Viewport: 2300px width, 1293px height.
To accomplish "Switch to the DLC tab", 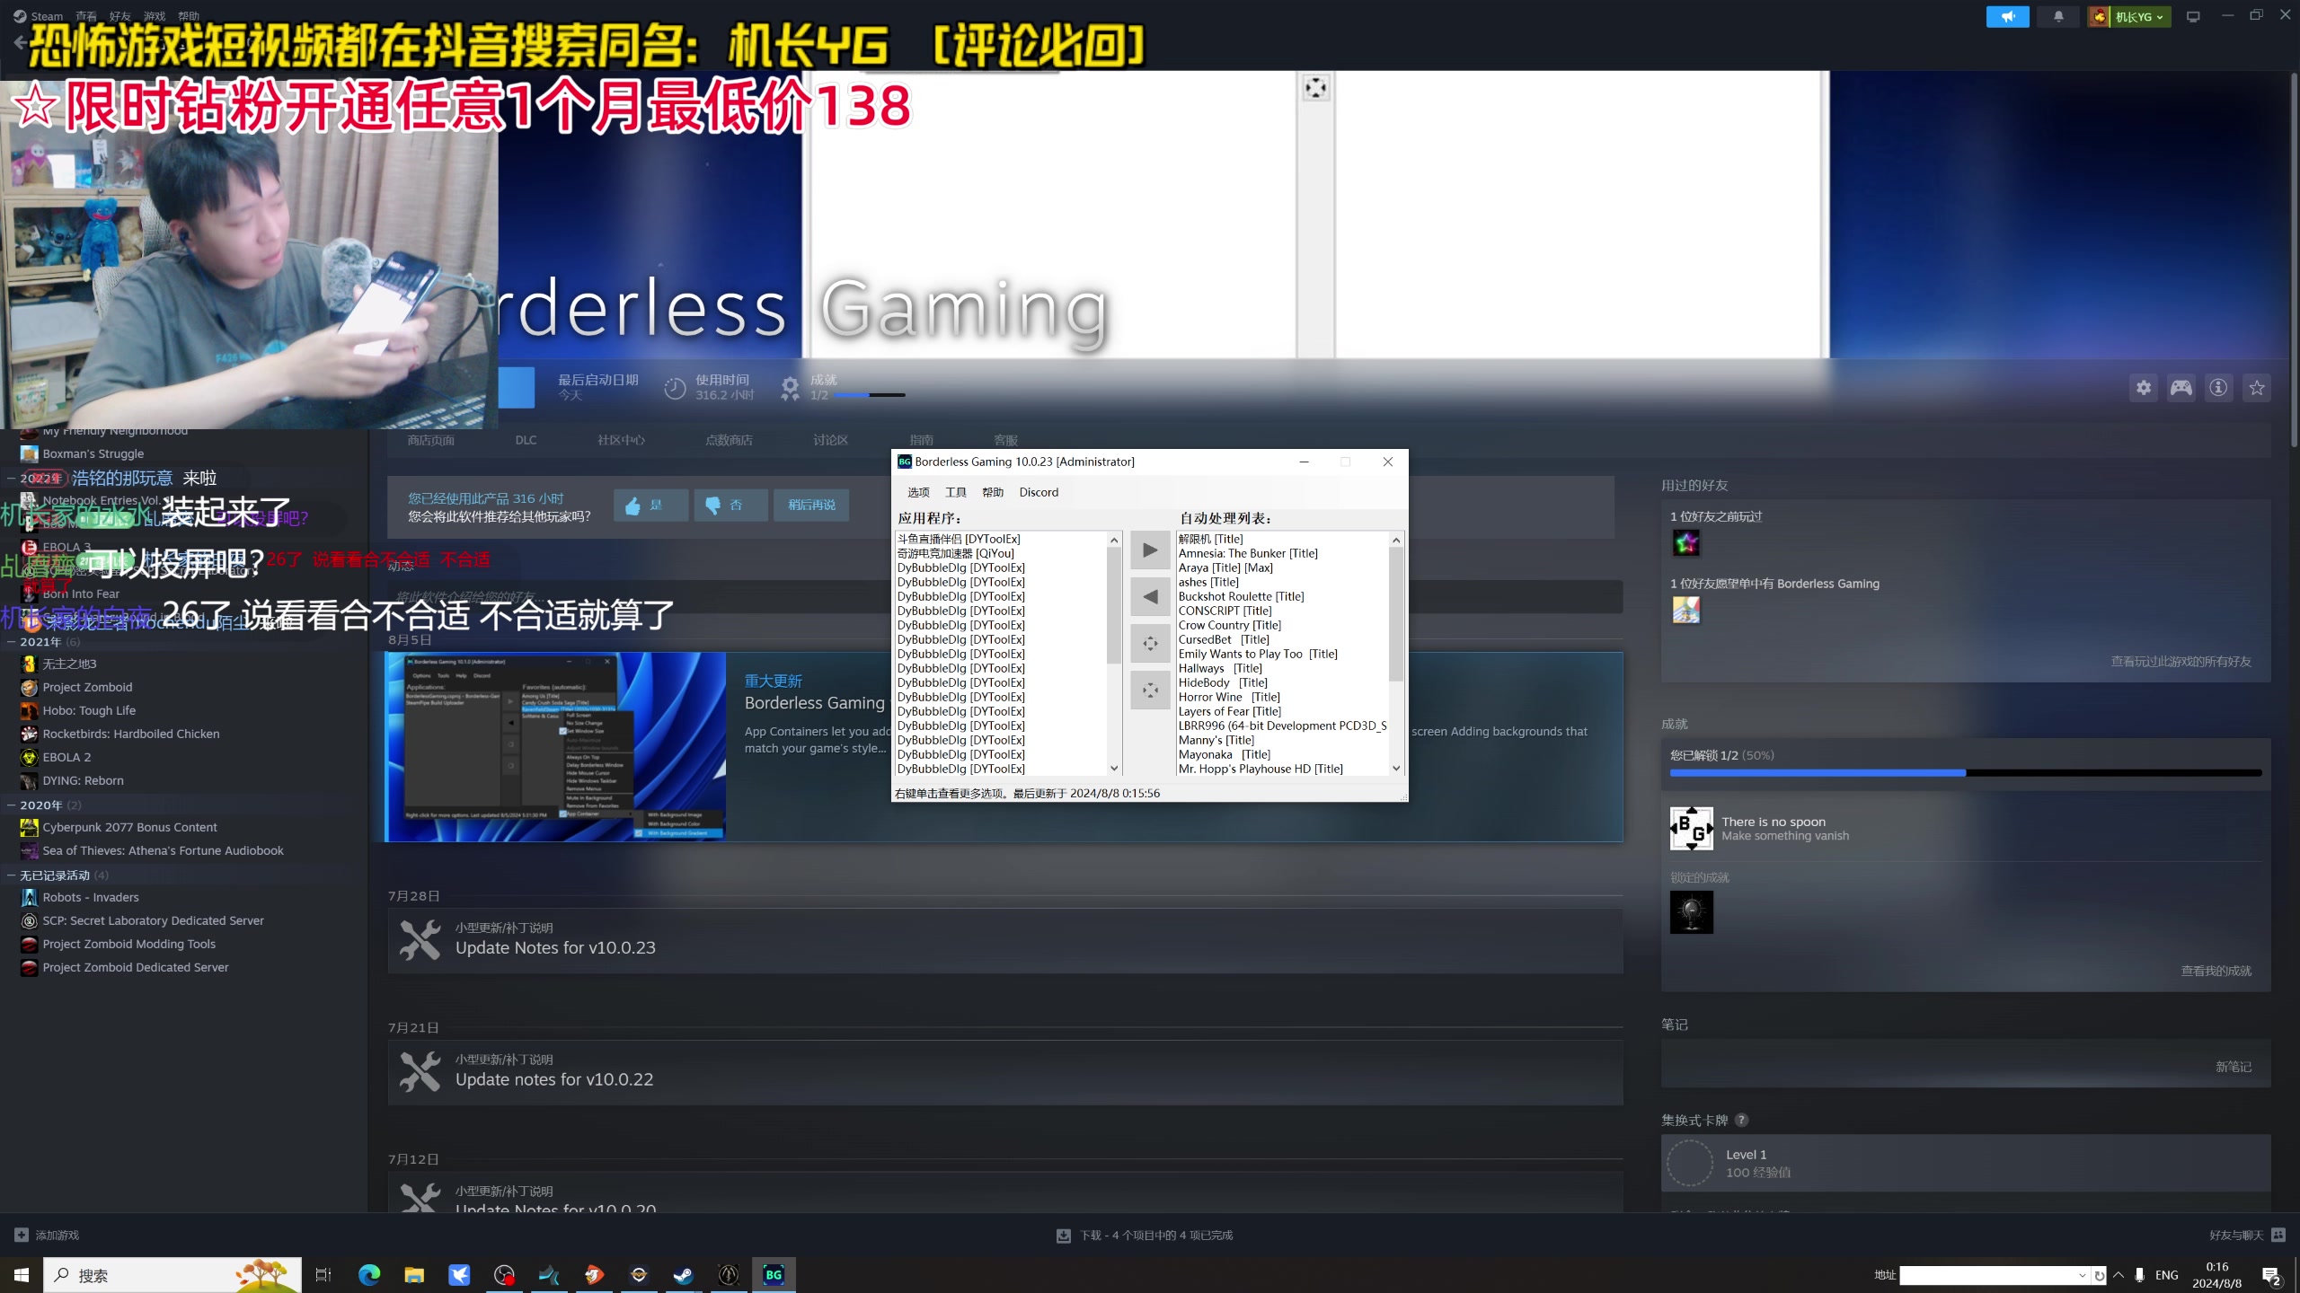I will click(525, 439).
